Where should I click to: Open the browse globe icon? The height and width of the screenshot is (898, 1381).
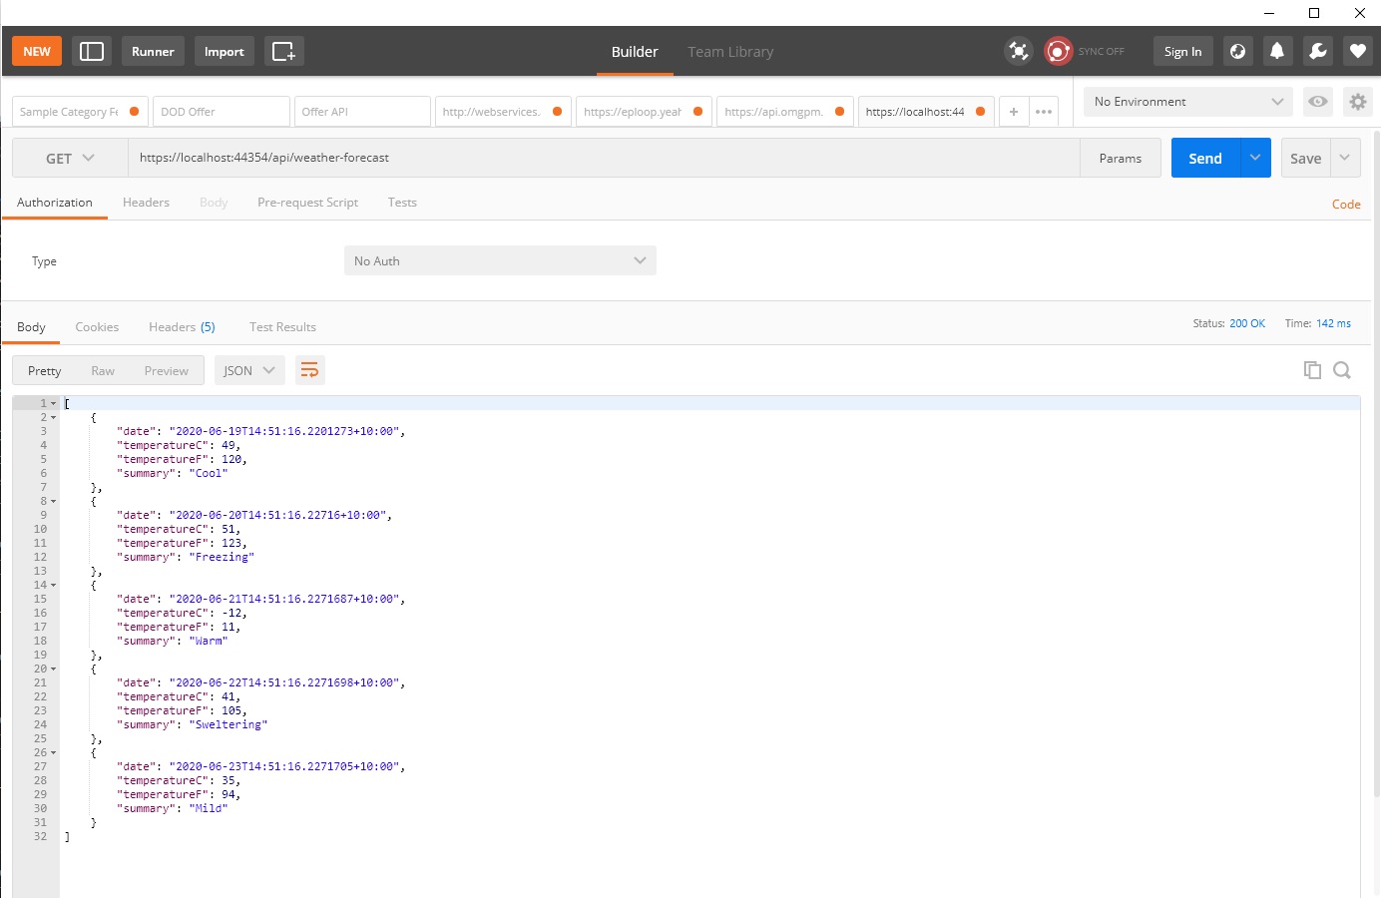[1238, 51]
